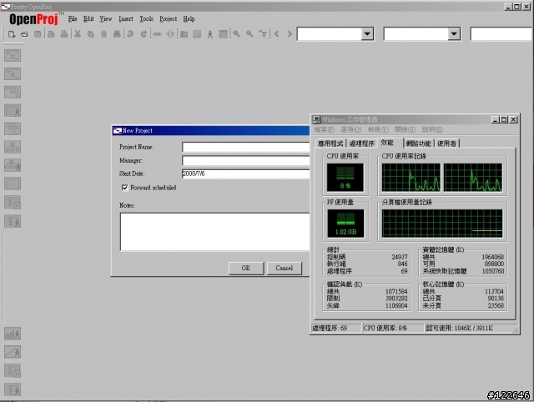Click the Open project toolbar icon
The width and height of the screenshot is (534, 402).
[x=24, y=34]
